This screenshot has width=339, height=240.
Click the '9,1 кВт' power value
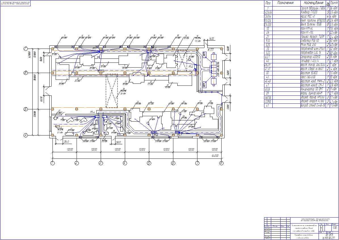click(334, 98)
